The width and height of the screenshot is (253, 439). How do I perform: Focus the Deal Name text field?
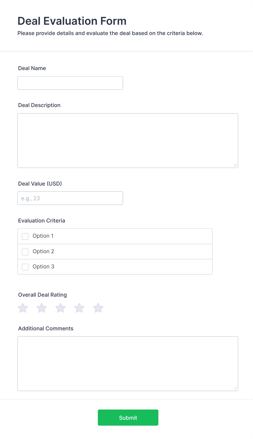pyautogui.click(x=70, y=83)
